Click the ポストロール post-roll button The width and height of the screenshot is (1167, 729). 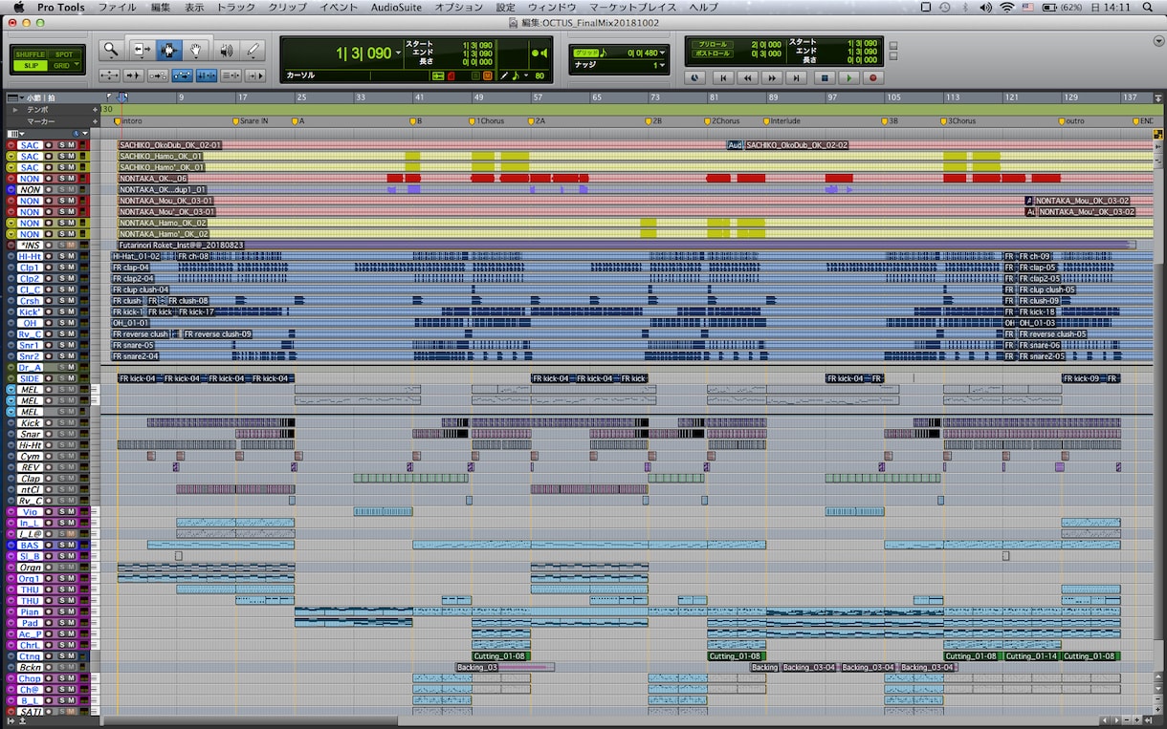711,54
